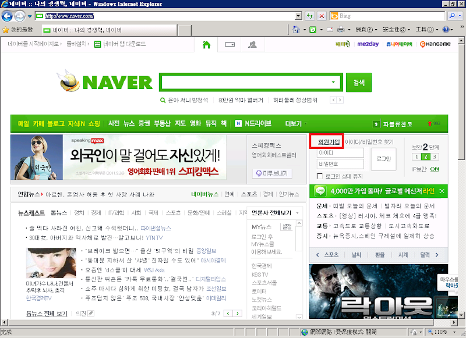The width and height of the screenshot is (466, 338).
Task: Click the red Stop loading icon
Action: pyautogui.click(x=322, y=16)
